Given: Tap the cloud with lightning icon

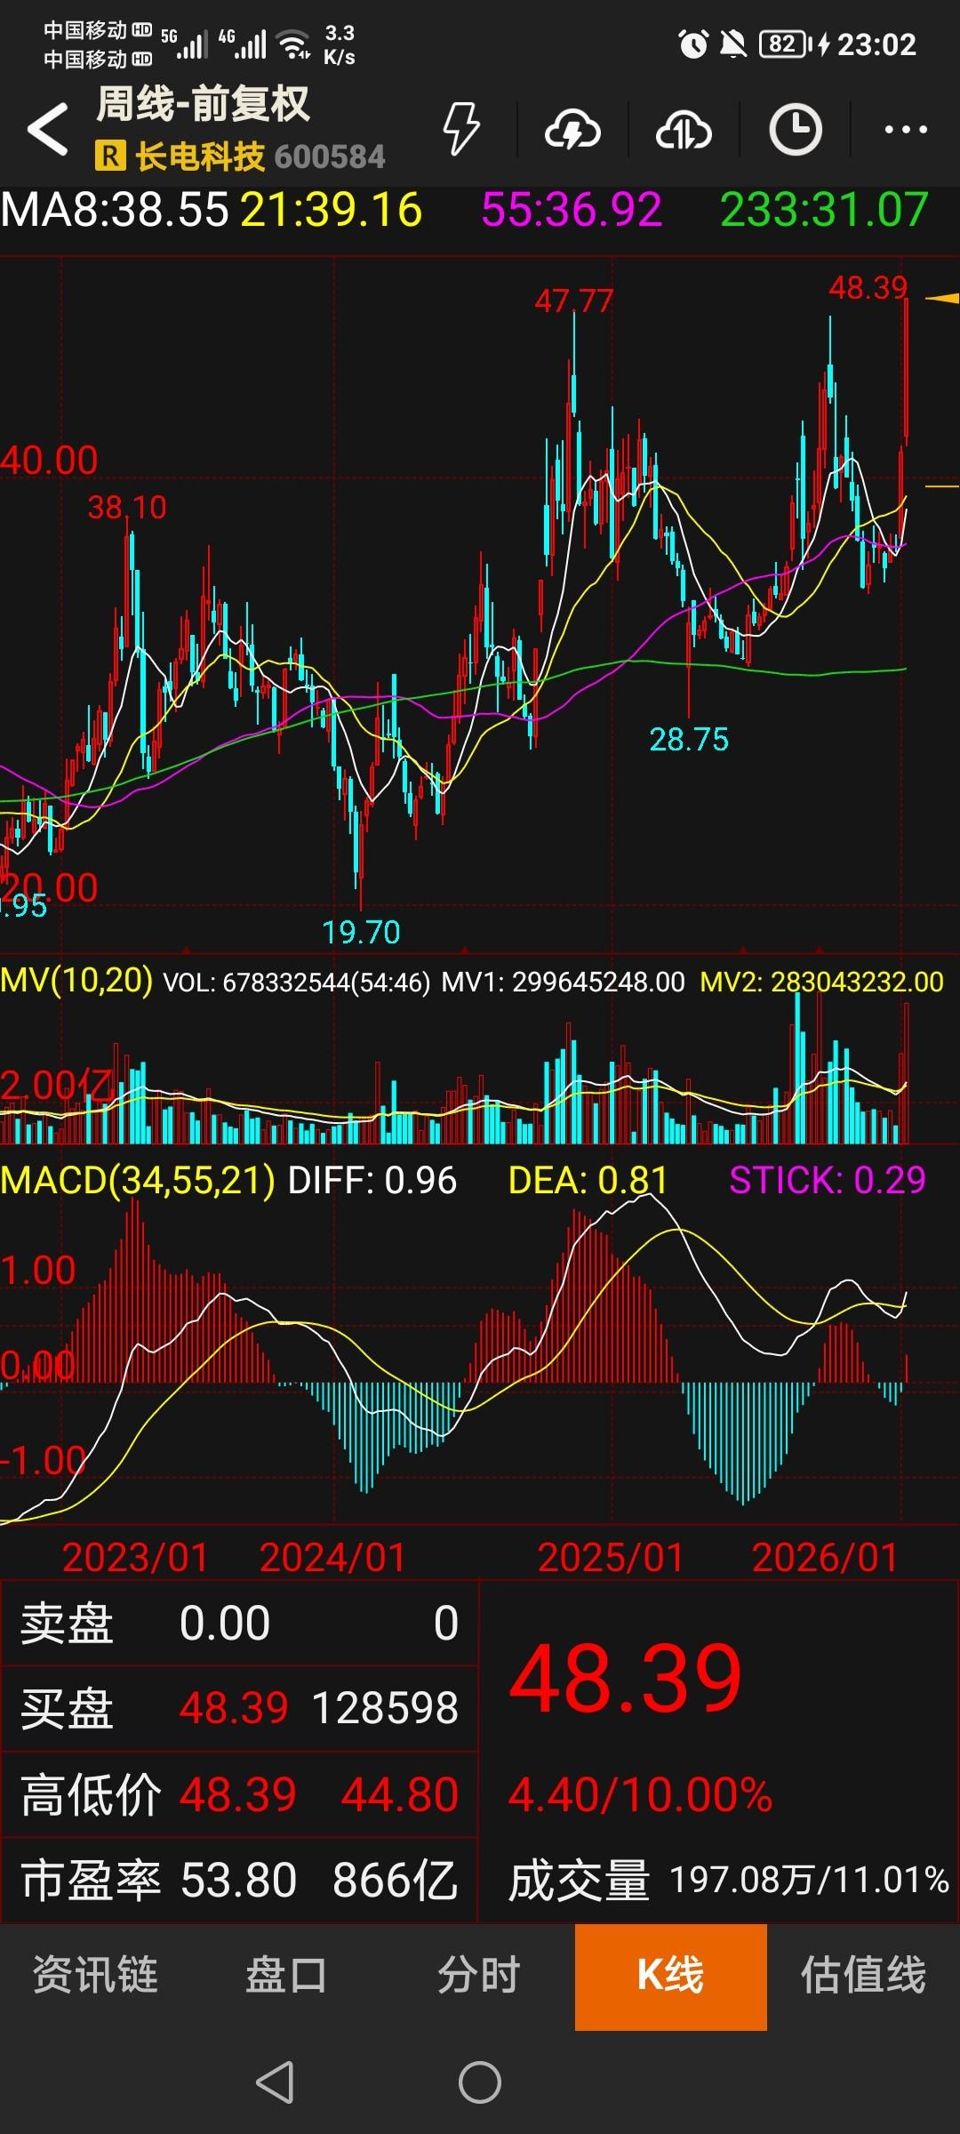Looking at the screenshot, I should [x=572, y=131].
